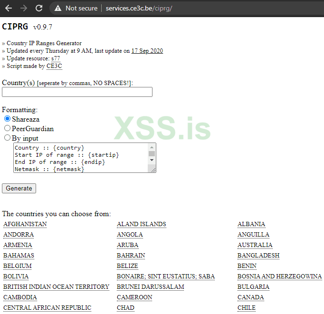324x314 pixels.
Task: Grab the textarea resize handle
Action: pos(153,170)
